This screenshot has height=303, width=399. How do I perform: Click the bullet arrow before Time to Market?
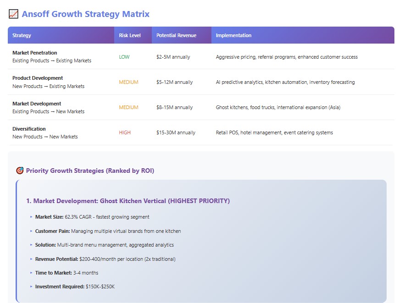(31, 273)
